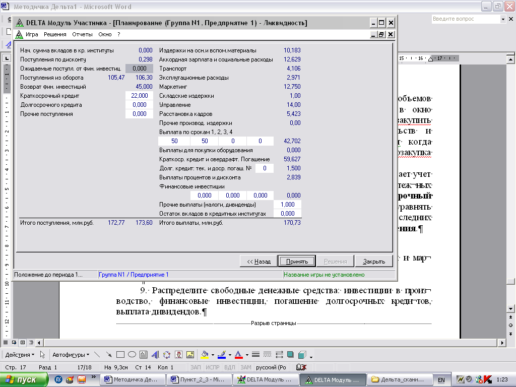
Task: Select the Oval shape tool
Action: click(132, 355)
